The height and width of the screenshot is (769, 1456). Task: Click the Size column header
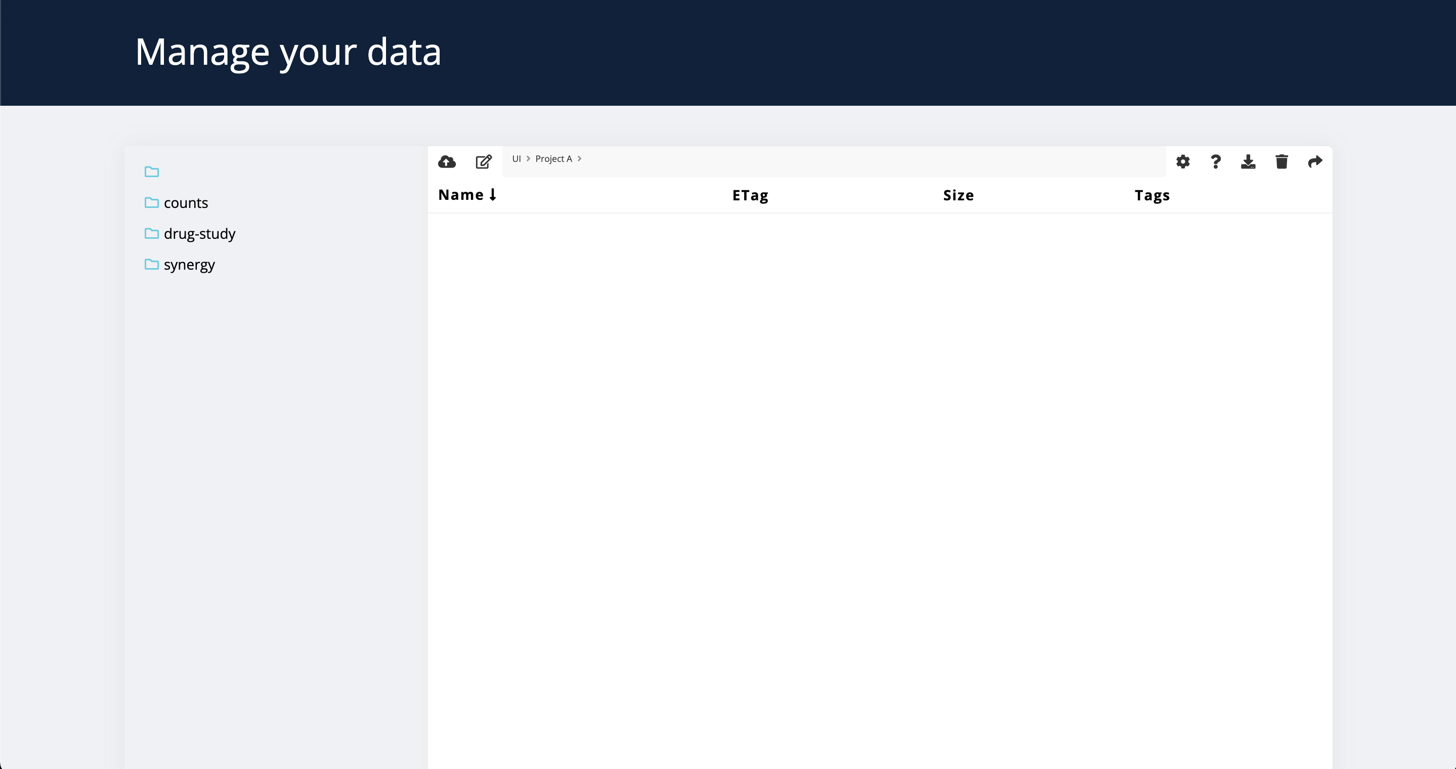click(x=958, y=195)
